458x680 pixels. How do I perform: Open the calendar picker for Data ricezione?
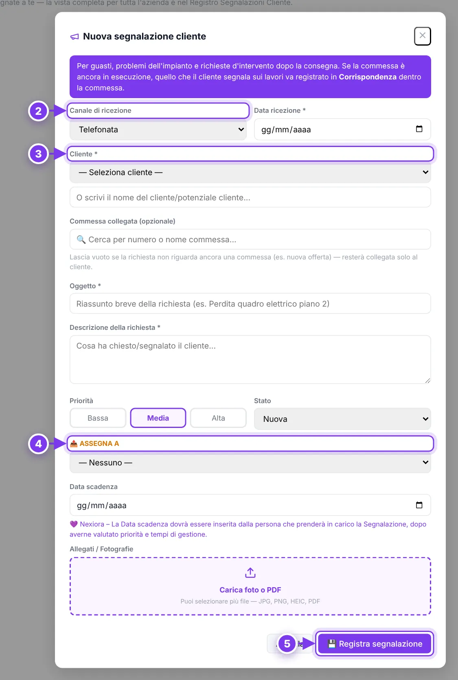point(419,129)
